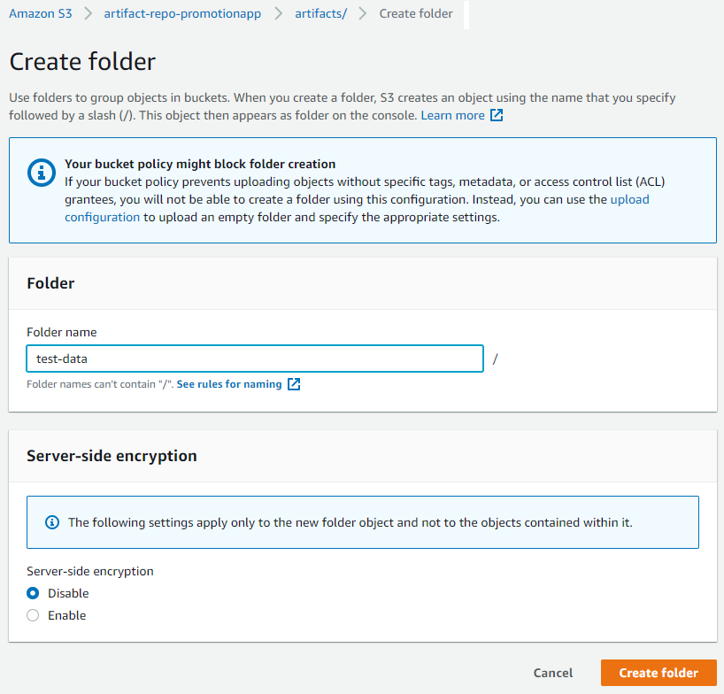
Task: Select Disable server-side encryption option
Action: [x=33, y=593]
